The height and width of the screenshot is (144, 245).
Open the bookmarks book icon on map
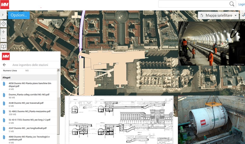click(4, 46)
